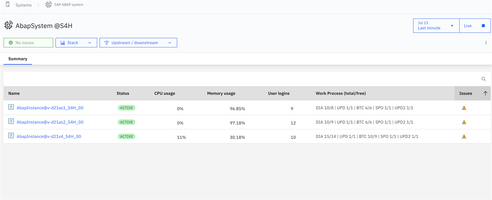Open the Jul 23 Last minute time picker
492x200 pixels.
pyautogui.click(x=436, y=25)
